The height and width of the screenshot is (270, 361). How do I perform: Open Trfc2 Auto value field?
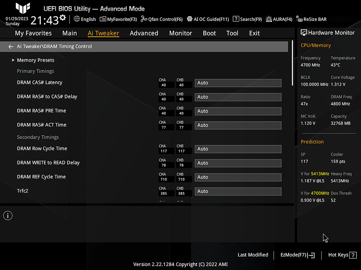point(238,191)
